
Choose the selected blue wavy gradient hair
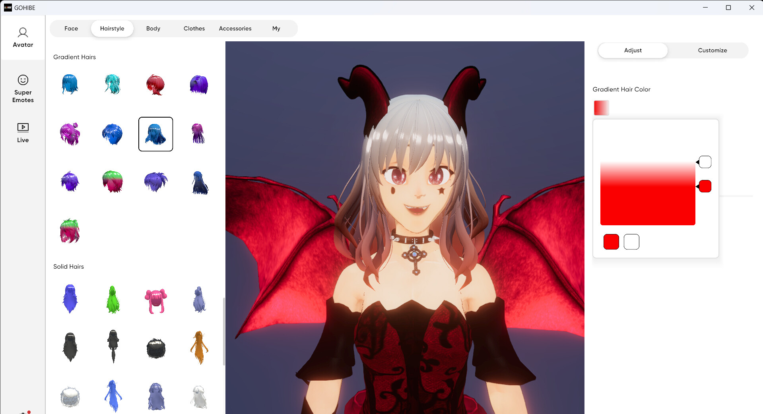click(x=155, y=134)
